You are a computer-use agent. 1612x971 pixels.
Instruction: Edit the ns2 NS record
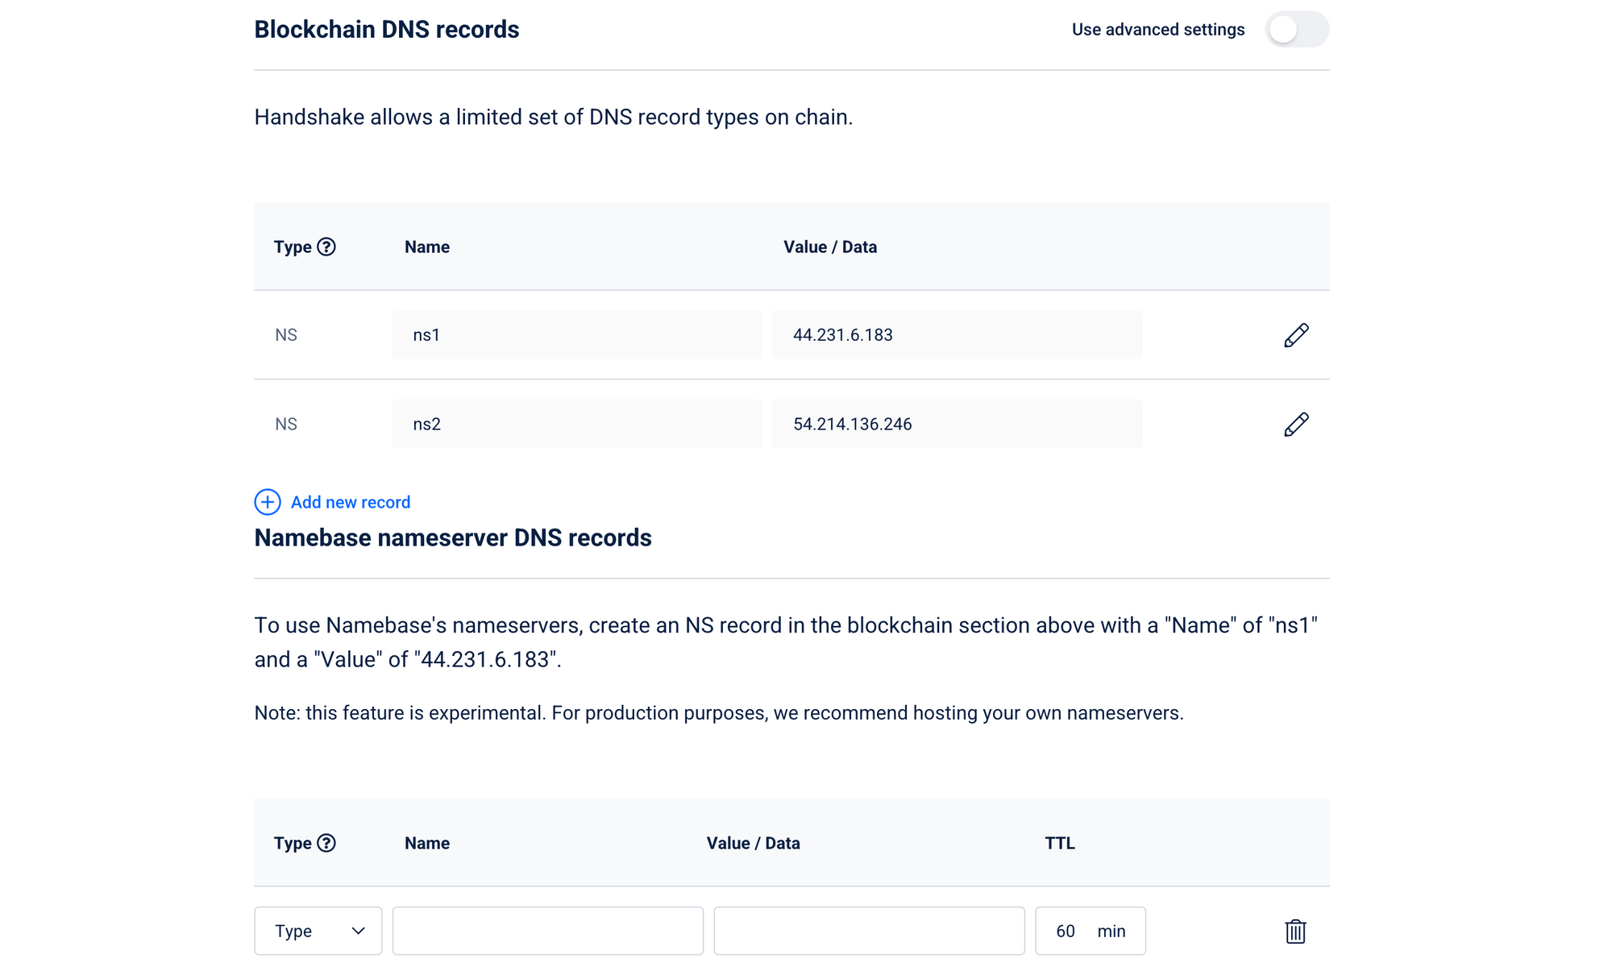[1295, 424]
